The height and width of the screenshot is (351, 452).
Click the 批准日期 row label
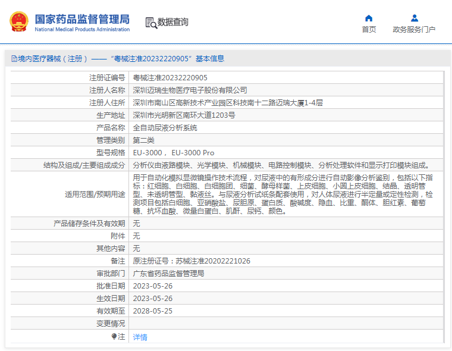pos(111,286)
